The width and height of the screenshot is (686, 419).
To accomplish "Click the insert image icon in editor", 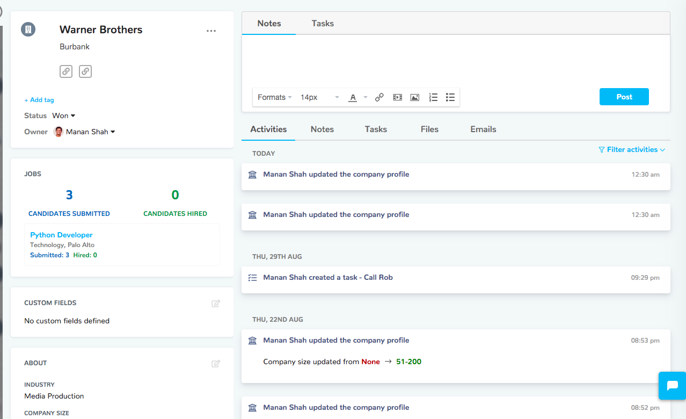I will 414,97.
